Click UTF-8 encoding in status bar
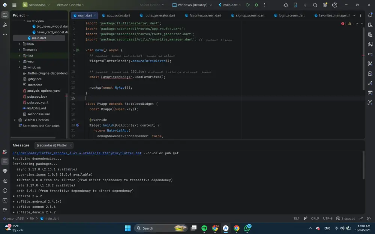 [328, 219]
